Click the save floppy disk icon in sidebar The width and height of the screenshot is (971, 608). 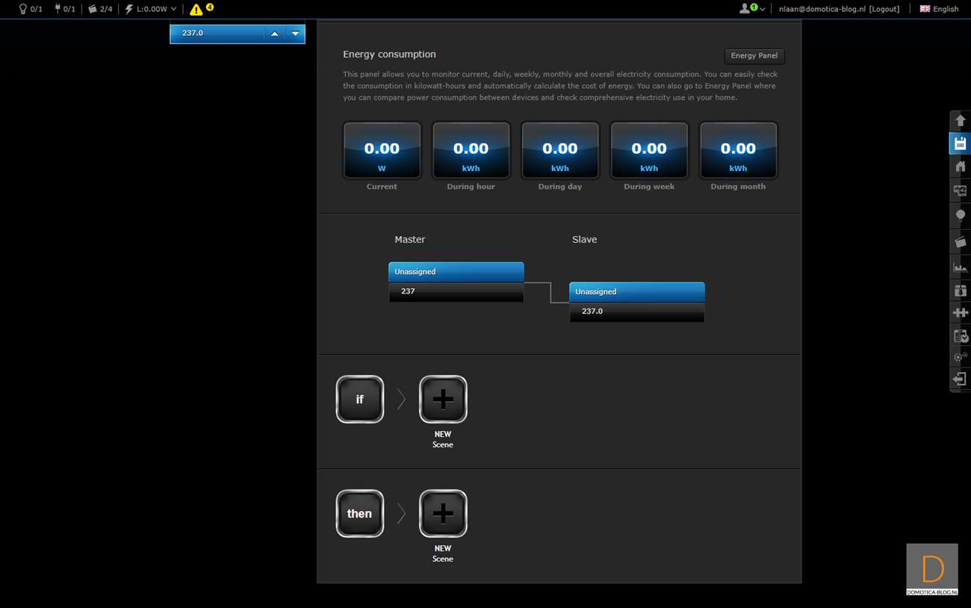click(x=961, y=143)
